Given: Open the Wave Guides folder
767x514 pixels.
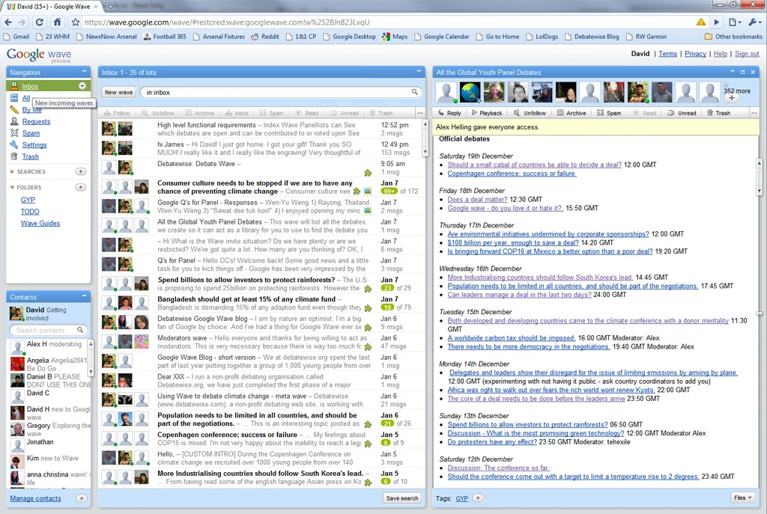Looking at the screenshot, I should [40, 223].
